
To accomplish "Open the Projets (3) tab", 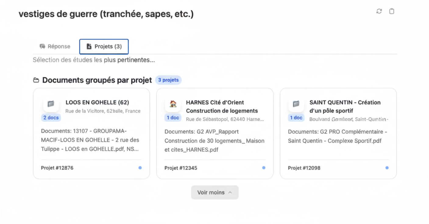I will point(104,46).
